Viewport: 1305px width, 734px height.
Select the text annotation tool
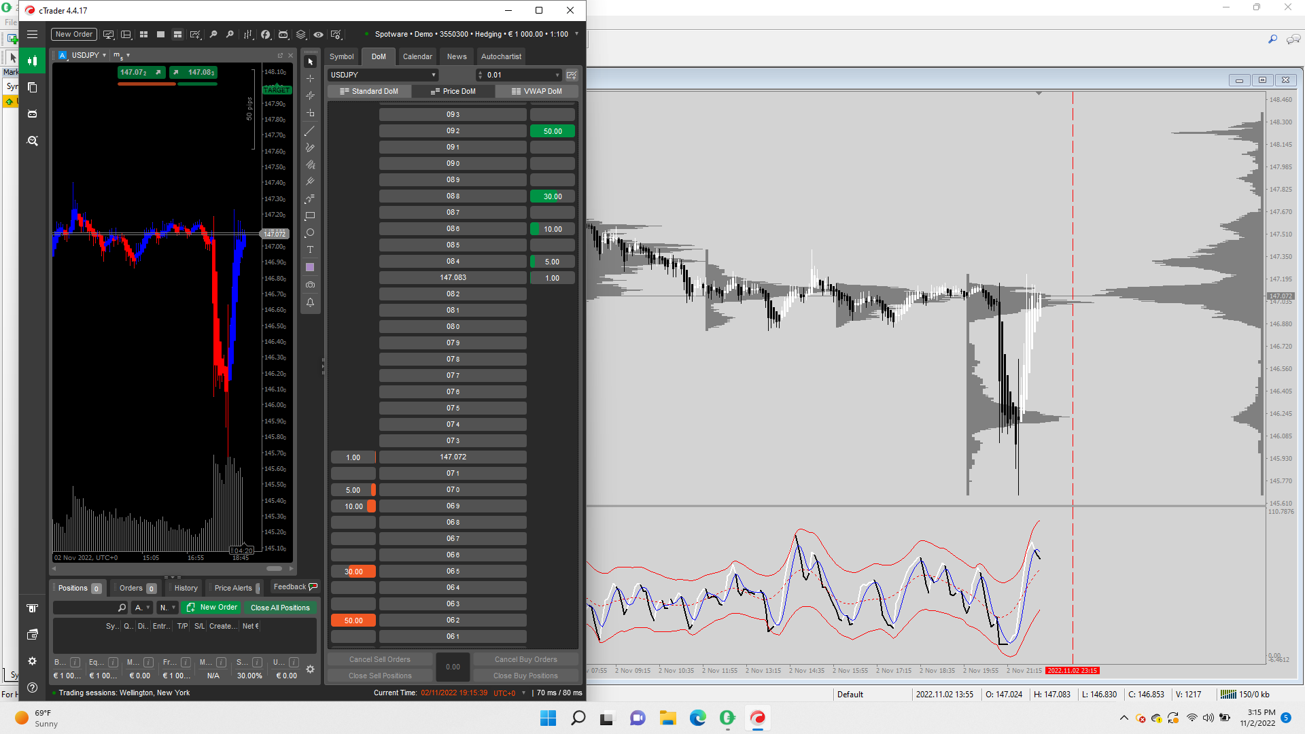click(x=310, y=250)
